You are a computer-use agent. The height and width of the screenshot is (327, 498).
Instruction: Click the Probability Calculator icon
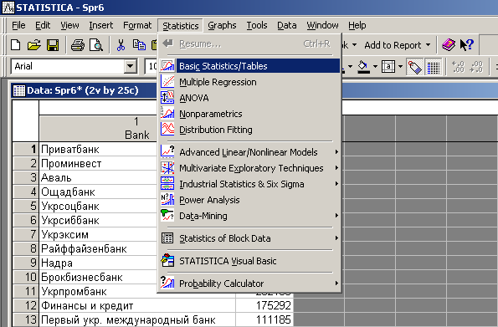point(167,283)
